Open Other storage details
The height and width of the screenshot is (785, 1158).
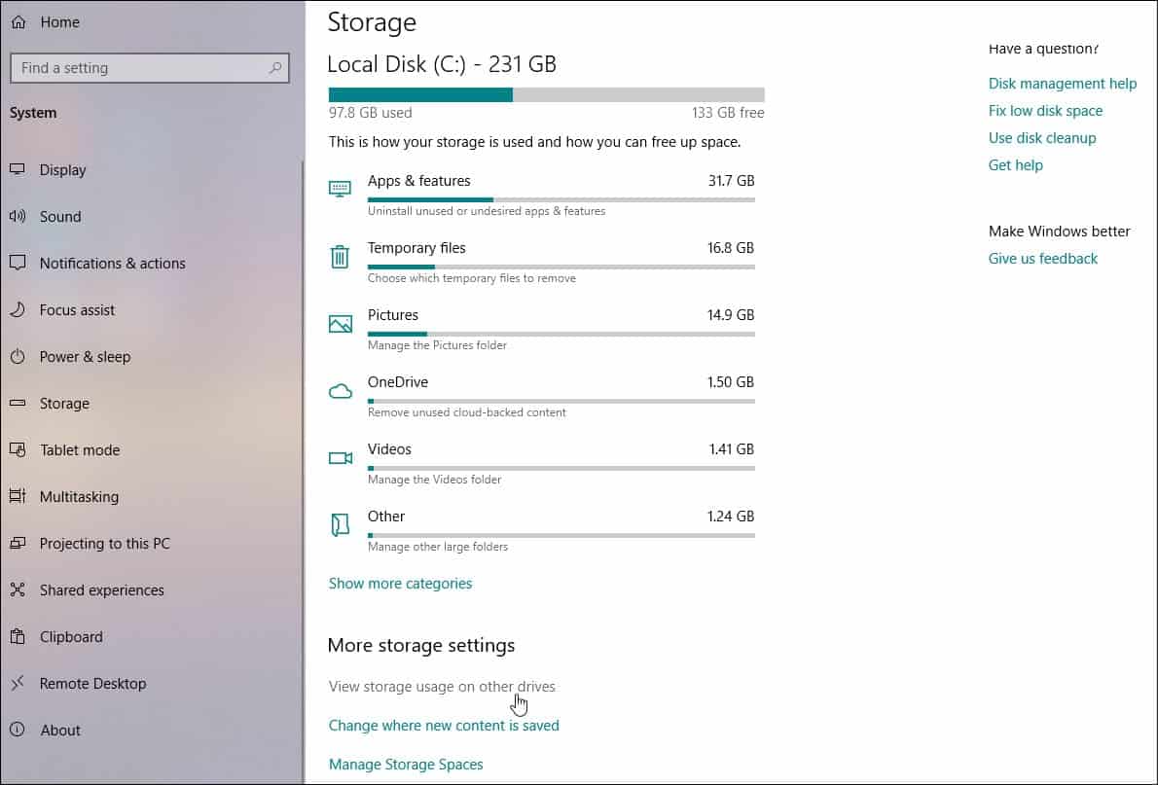[x=541, y=531]
